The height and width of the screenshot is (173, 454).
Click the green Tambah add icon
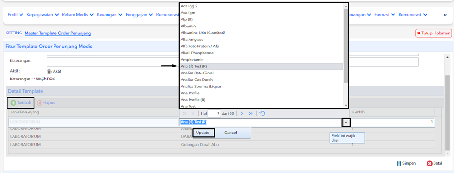point(14,103)
